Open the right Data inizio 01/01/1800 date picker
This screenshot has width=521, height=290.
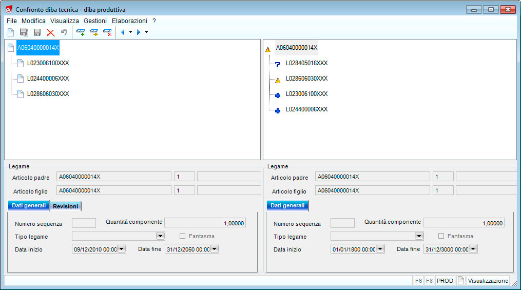click(x=380, y=249)
